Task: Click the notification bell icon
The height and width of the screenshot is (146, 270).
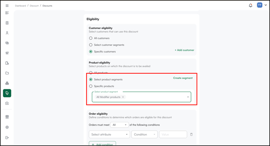Action: (x=251, y=5)
